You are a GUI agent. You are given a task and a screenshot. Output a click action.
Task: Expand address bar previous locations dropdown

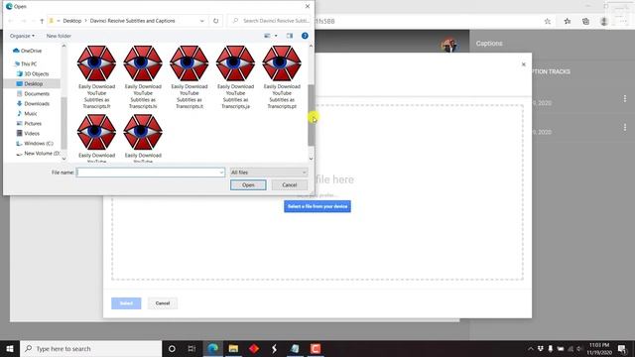click(x=201, y=21)
